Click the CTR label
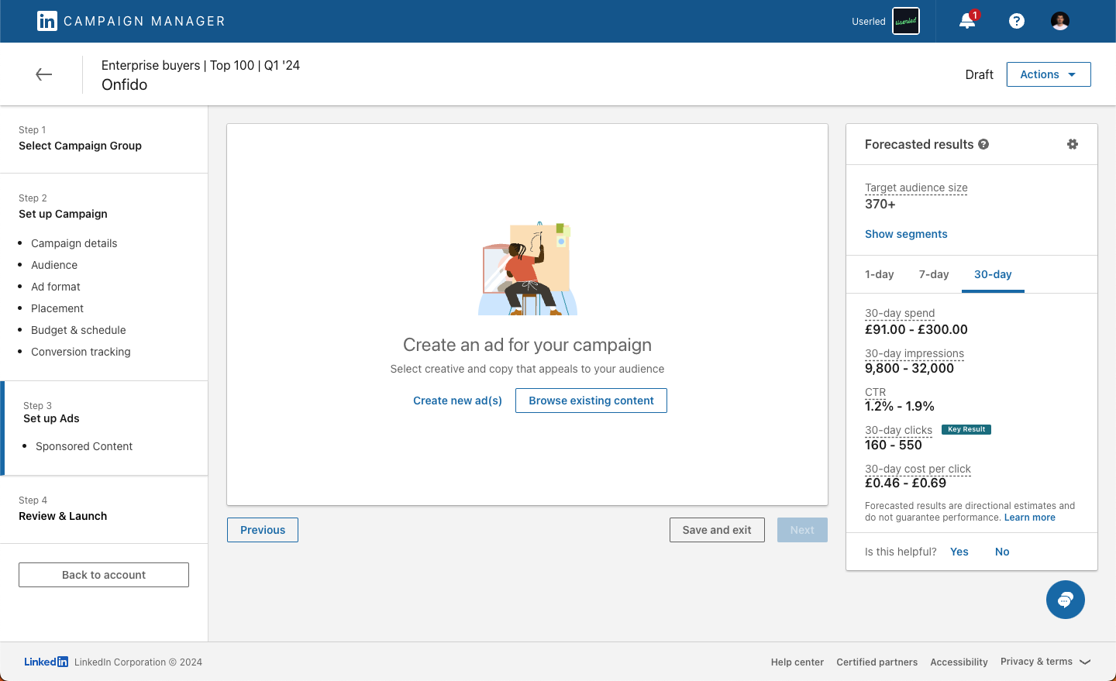 pos(875,392)
